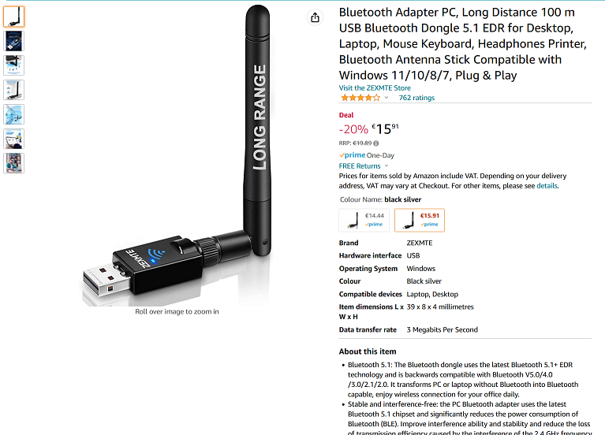The image size is (605, 435).
Task: Select the last thumbnail with person
Action: (x=14, y=163)
